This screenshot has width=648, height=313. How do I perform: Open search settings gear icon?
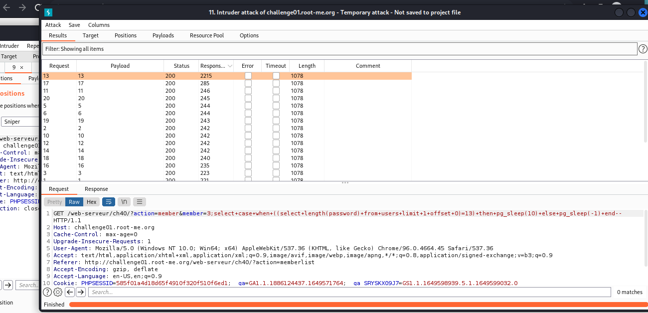(x=58, y=292)
